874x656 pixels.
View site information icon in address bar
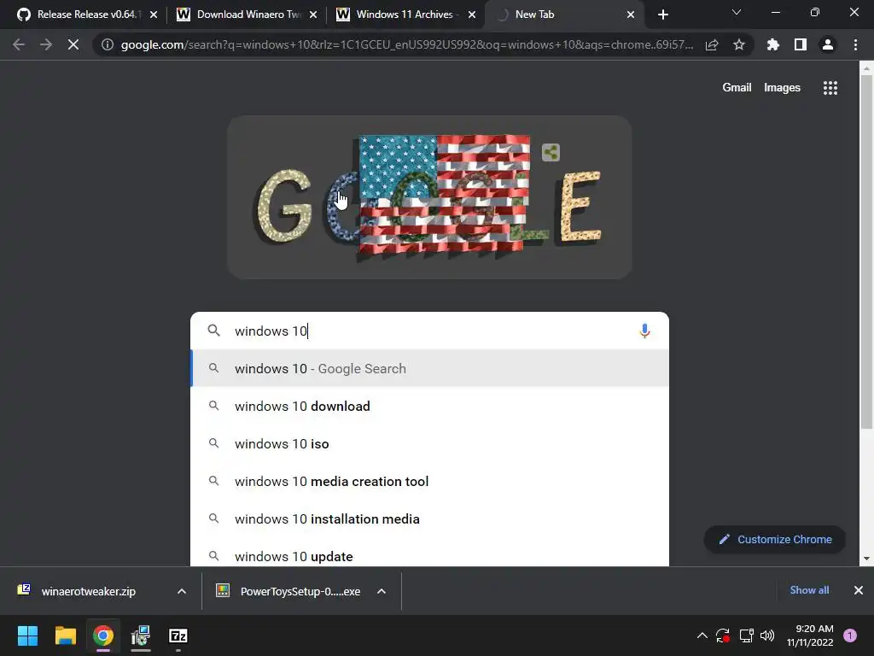pyautogui.click(x=108, y=44)
